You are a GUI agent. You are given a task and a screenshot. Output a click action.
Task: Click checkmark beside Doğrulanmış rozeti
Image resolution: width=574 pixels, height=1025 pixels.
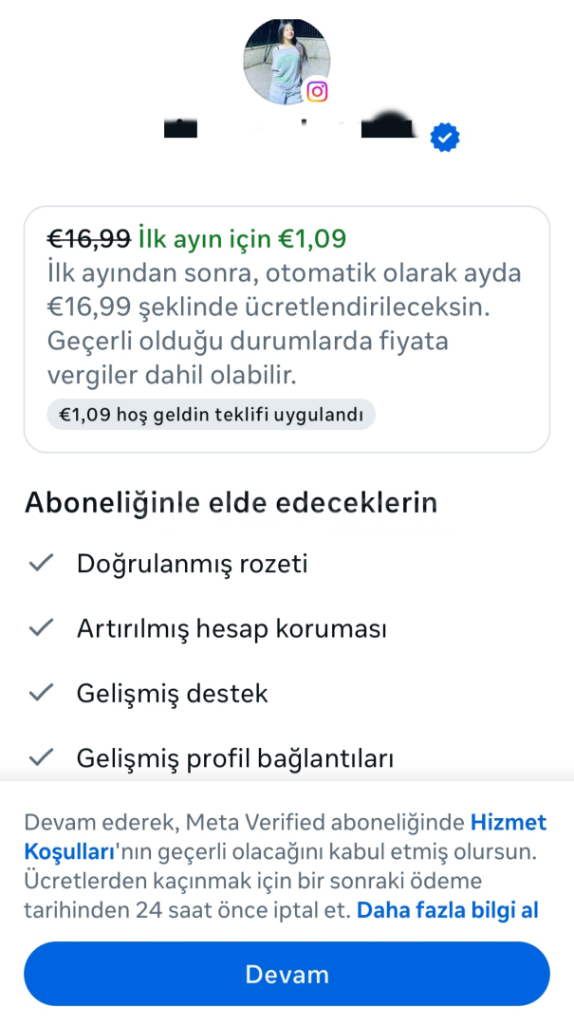coord(41,564)
